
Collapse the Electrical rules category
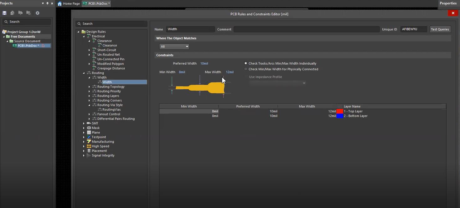coord(84,37)
